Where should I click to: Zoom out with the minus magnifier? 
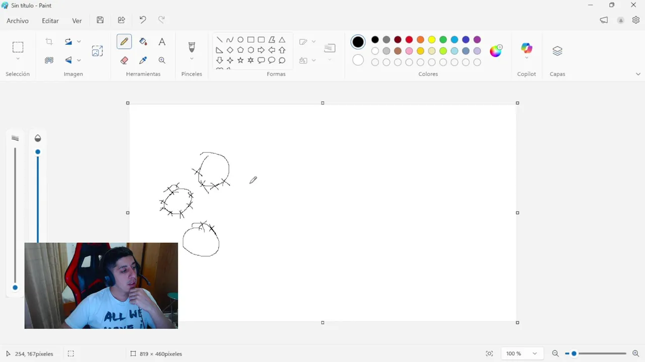(x=555, y=353)
